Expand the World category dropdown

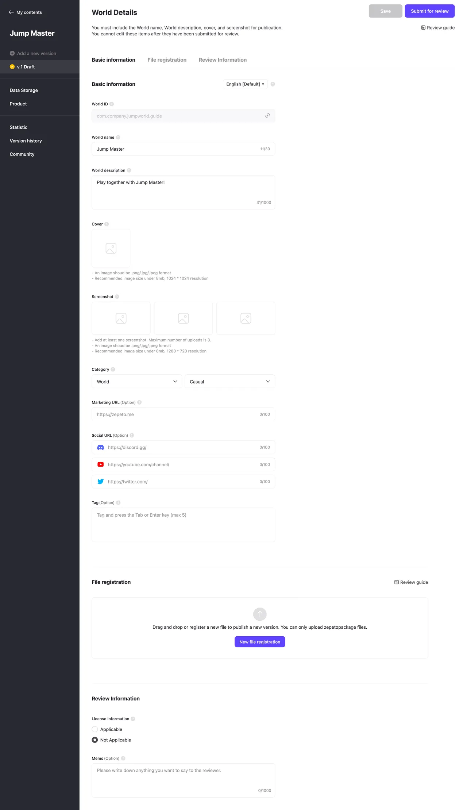point(136,382)
